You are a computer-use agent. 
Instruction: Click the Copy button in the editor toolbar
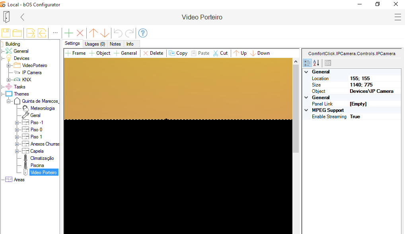[178, 53]
